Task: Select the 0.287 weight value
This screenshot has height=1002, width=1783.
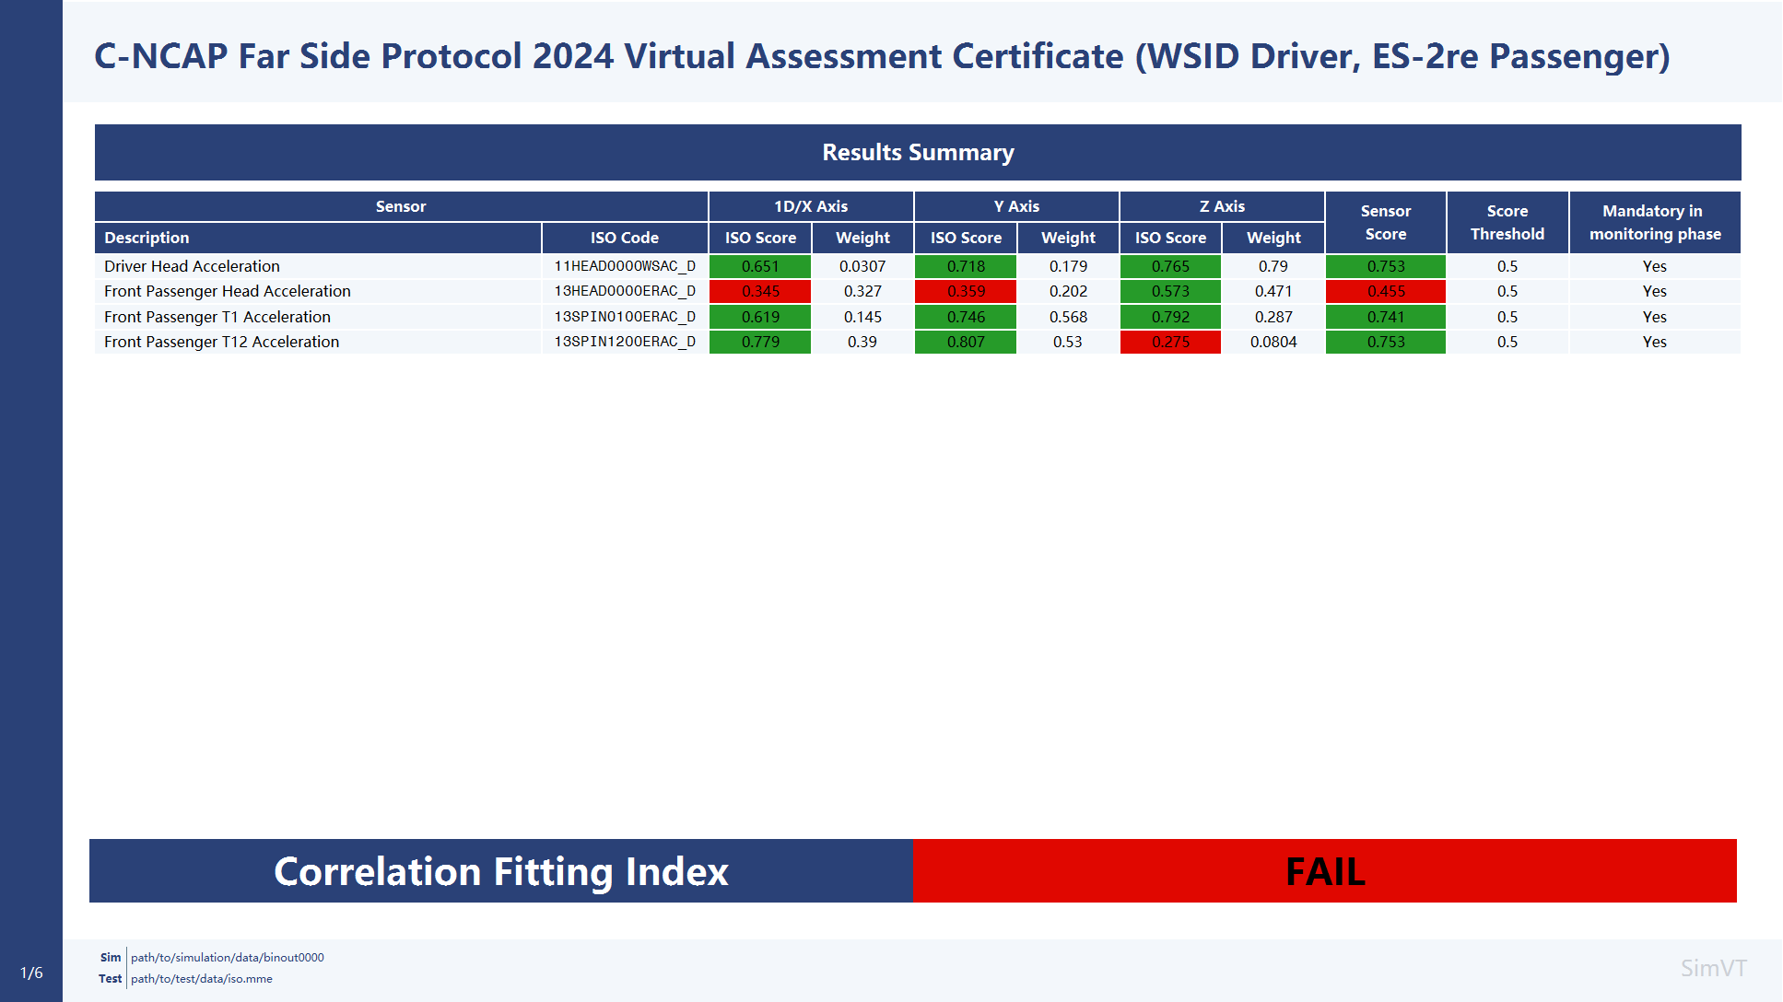Action: click(1273, 317)
